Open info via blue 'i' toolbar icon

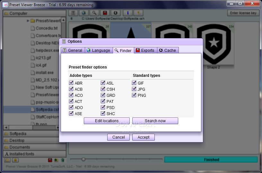click(128, 13)
